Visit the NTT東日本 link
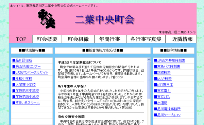Screen dimensions: 204x125 [x=164, y=85]
